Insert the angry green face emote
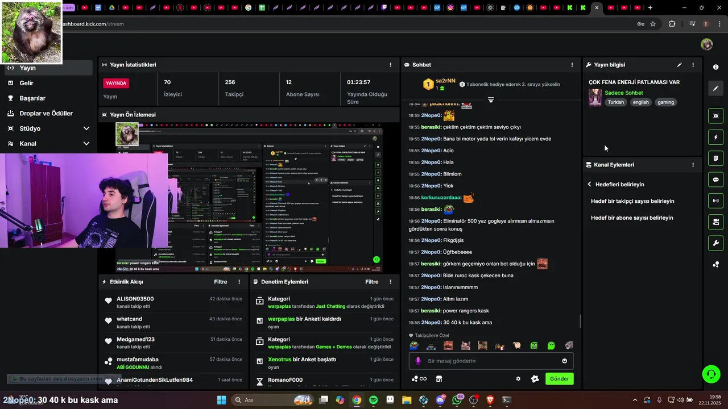Image resolution: width=728 pixels, height=409 pixels. [534, 345]
